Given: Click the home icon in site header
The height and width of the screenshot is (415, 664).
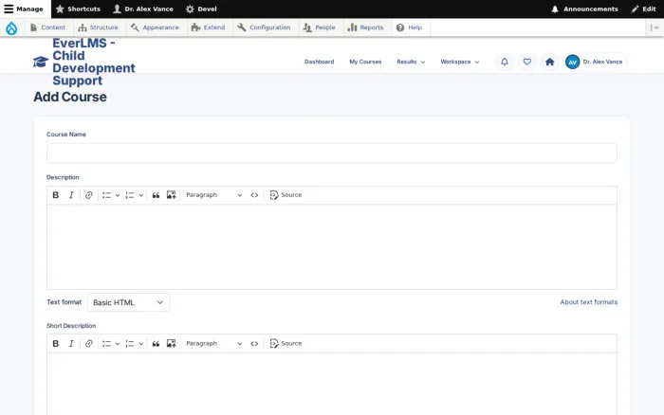Looking at the screenshot, I should [x=549, y=62].
